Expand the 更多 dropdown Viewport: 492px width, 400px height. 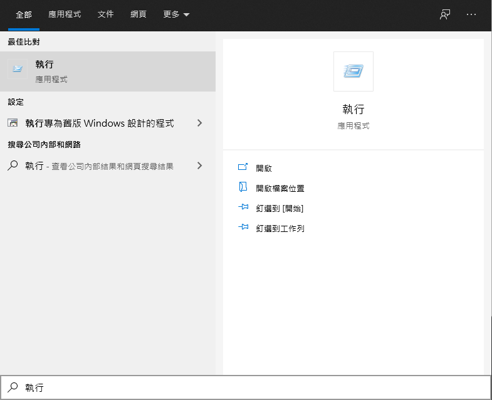pyautogui.click(x=176, y=14)
